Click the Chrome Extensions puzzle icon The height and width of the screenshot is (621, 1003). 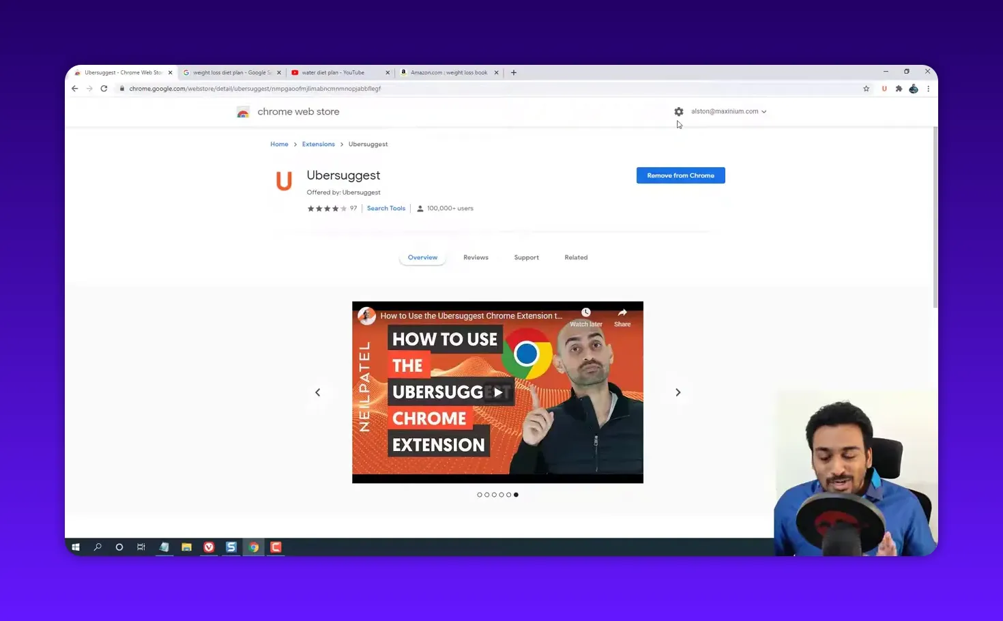[899, 88]
